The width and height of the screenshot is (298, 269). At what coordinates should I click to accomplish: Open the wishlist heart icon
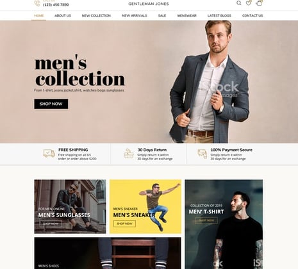[x=249, y=3]
